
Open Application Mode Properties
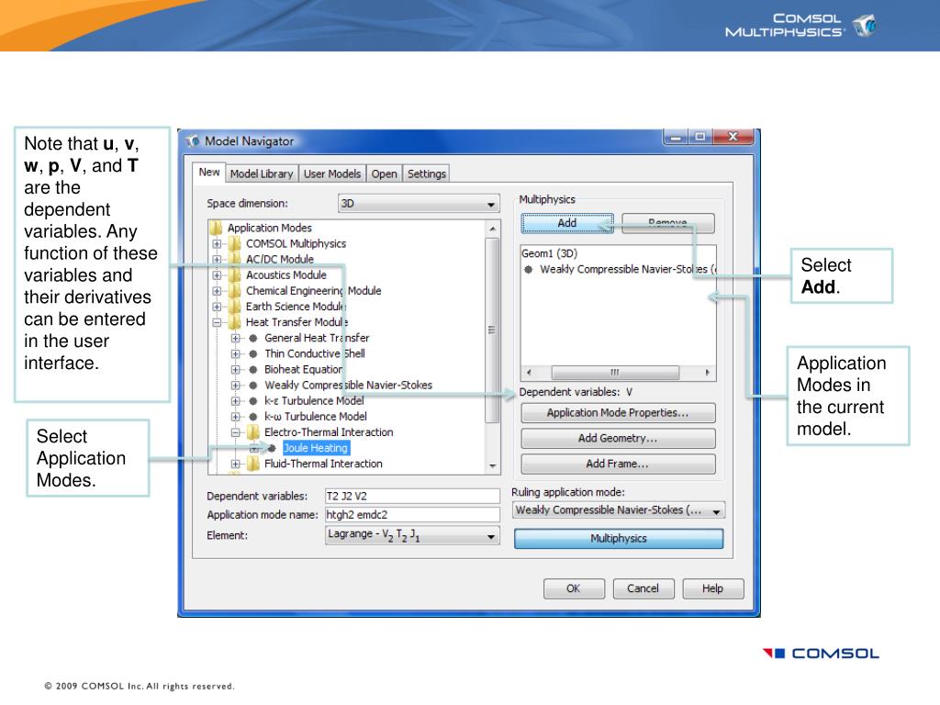pos(618,413)
